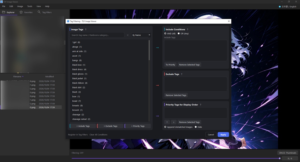Click SPACE: Thumbnails button
The width and height of the screenshot is (300, 162).
click(x=288, y=153)
